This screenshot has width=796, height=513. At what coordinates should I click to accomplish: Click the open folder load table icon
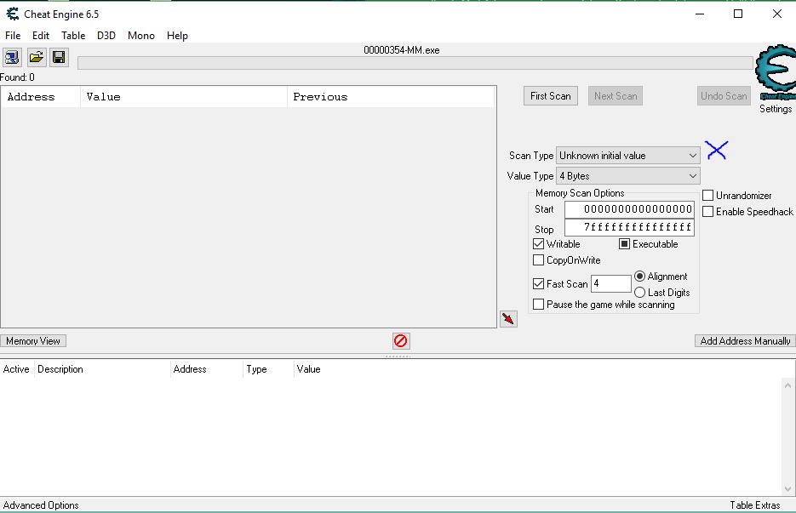click(36, 57)
